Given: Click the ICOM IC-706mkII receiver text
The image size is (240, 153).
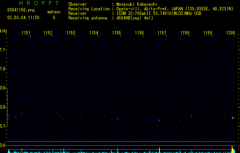Looking at the screenshot, I should [159, 13].
